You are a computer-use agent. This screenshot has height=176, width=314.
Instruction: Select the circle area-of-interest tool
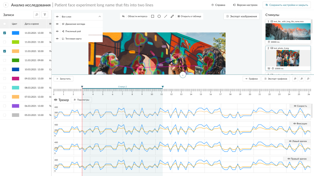click(x=159, y=16)
